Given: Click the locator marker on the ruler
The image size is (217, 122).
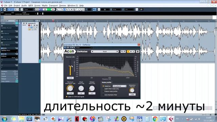Looking at the screenshot, I should point(53,21).
